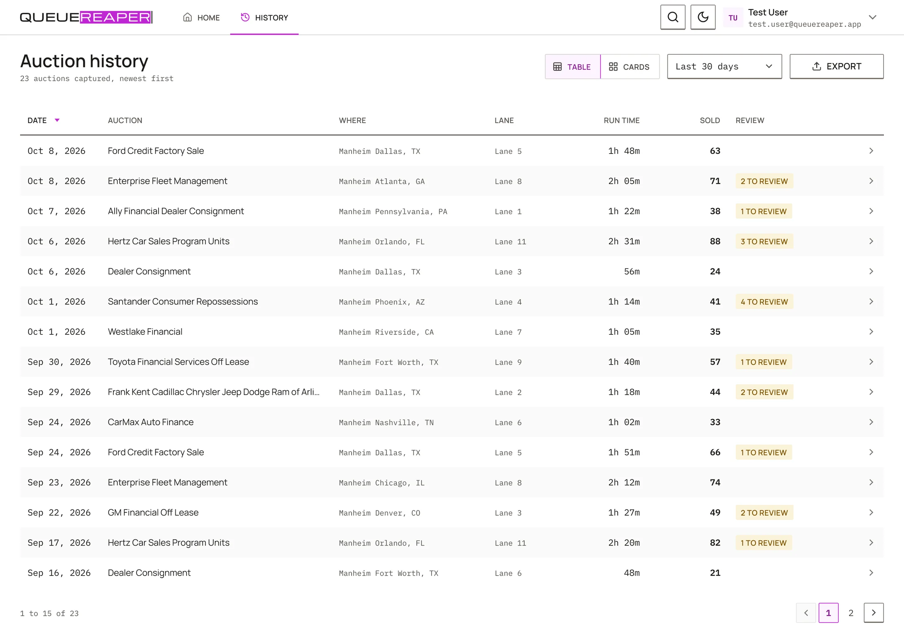Open the History tab
Screen dimensions: 904x643
click(265, 18)
